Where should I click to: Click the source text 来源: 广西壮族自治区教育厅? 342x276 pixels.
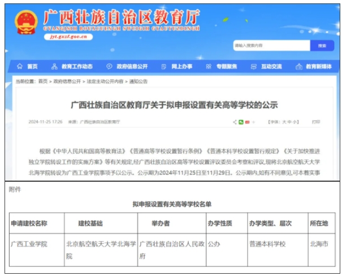(94, 122)
